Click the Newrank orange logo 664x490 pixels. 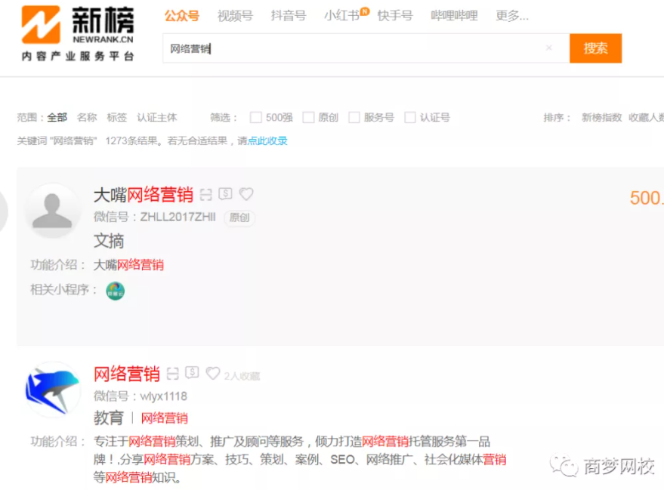(41, 25)
